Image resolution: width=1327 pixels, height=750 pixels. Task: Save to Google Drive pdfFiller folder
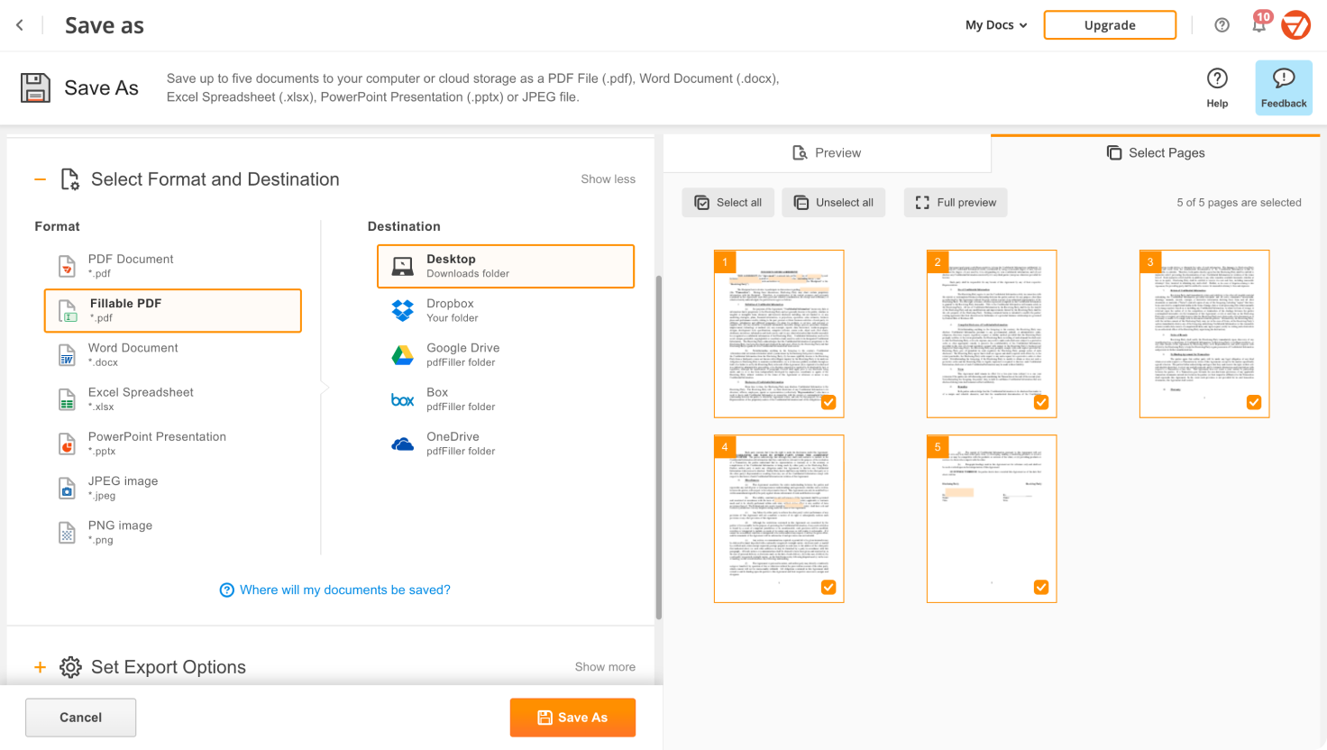(462, 354)
